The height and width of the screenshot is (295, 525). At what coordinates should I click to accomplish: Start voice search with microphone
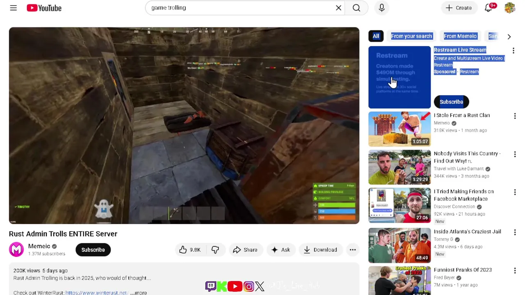coord(381,8)
